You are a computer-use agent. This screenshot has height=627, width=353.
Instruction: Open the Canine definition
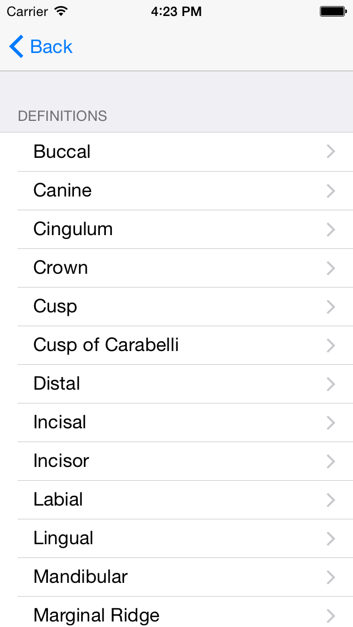pyautogui.click(x=62, y=190)
